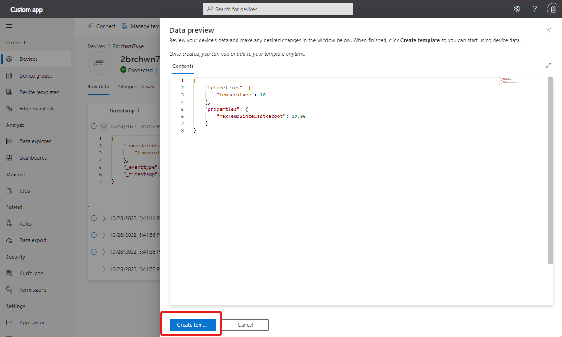Click the Permissions key icon
Viewport: 562px width, 337px height.
pos(9,290)
